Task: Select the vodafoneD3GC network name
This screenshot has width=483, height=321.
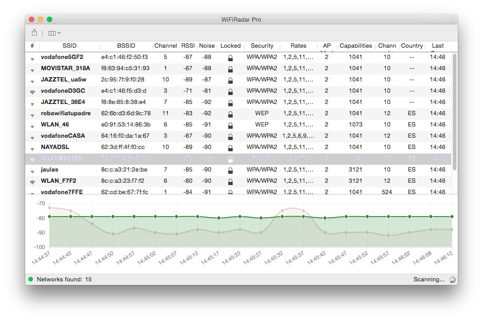Action: tap(63, 90)
